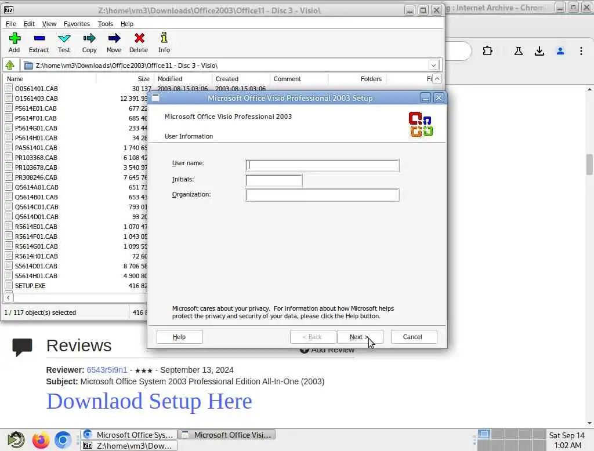The image size is (594, 451).
Task: Click the Cancel button in setup dialog
Action: pyautogui.click(x=414, y=337)
